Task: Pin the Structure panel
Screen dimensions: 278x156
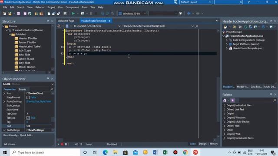Action: 48,21
